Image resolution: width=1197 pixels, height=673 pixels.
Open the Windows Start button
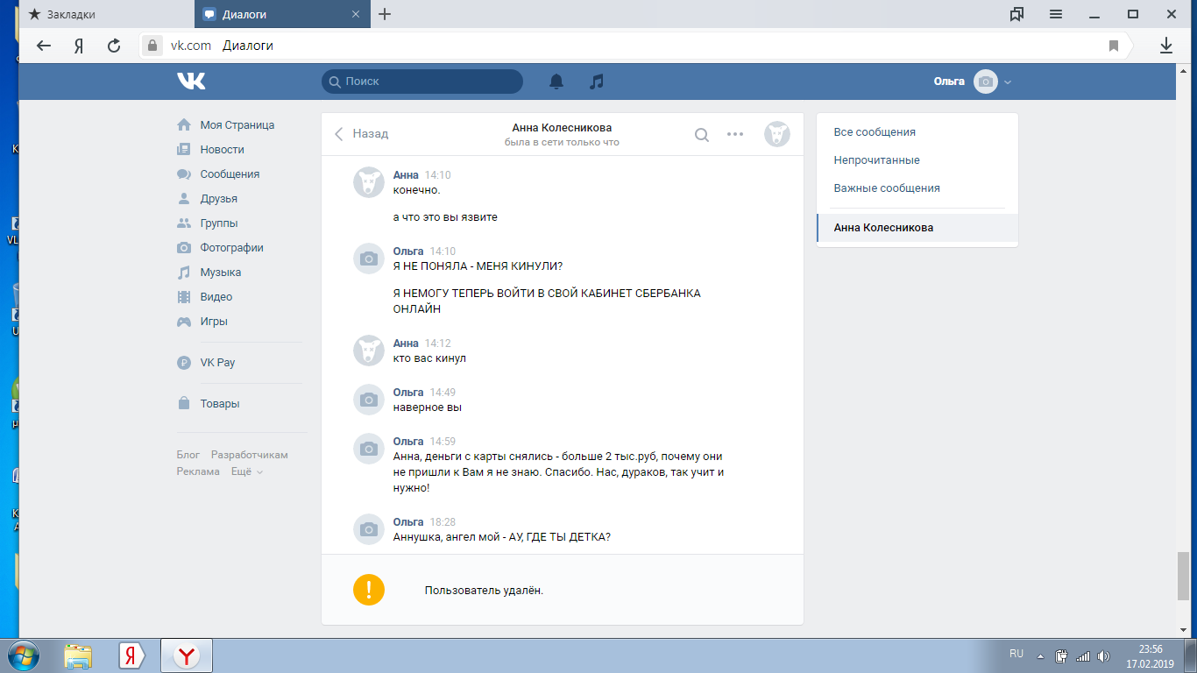point(22,655)
